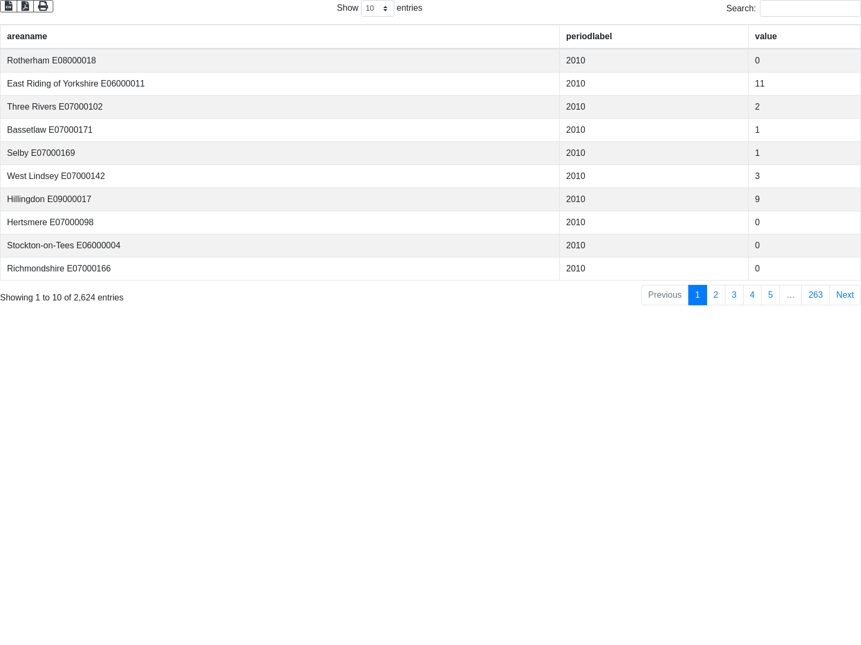Image resolution: width=861 pixels, height=645 pixels.
Task: Focus the Search input field
Action: (810, 9)
